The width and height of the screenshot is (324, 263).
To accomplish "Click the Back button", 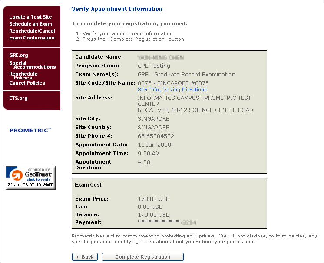I will coord(85,257).
